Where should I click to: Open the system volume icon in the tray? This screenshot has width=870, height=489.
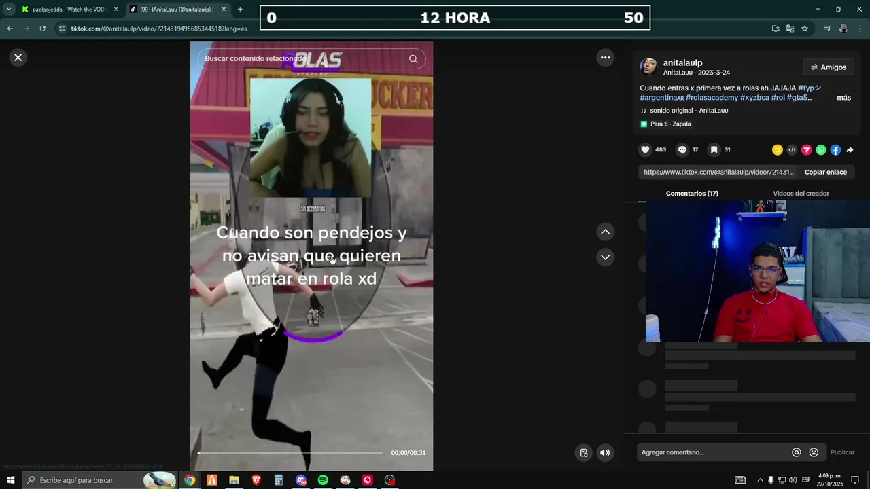pyautogui.click(x=793, y=480)
